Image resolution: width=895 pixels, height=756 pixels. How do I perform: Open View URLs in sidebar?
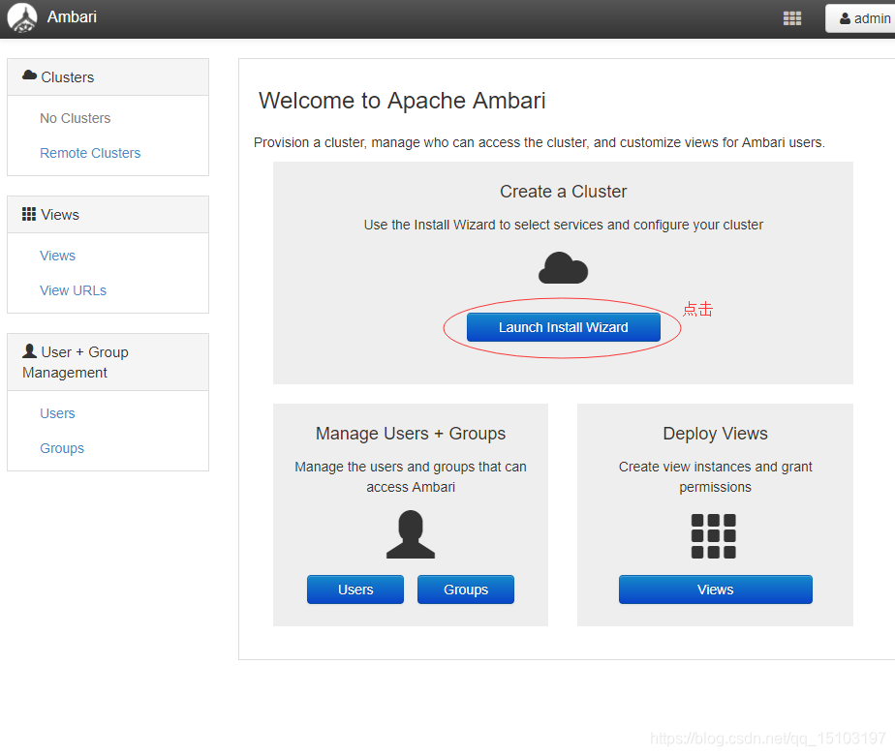pyautogui.click(x=73, y=290)
